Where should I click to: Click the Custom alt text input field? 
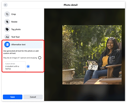tap(14, 66)
